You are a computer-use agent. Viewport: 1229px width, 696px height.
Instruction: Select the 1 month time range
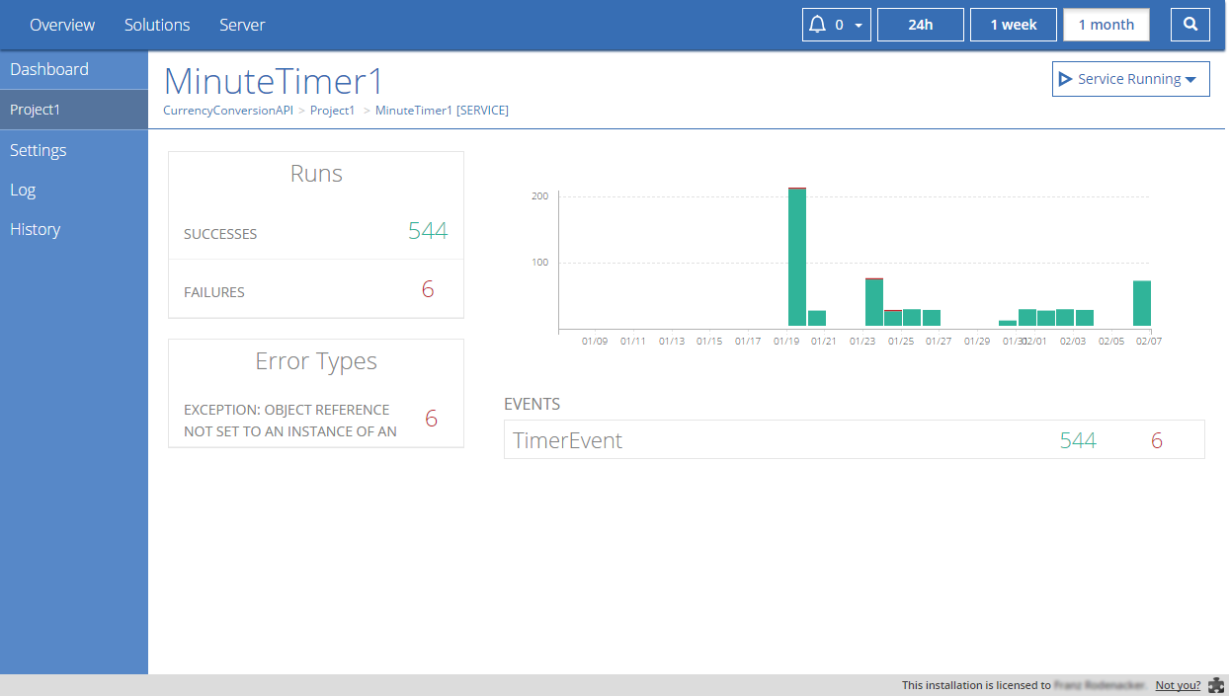(x=1106, y=25)
